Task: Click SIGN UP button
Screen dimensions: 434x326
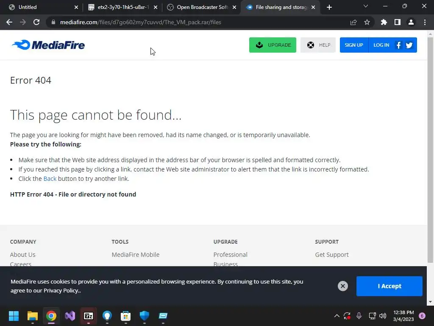Action: coord(354,45)
